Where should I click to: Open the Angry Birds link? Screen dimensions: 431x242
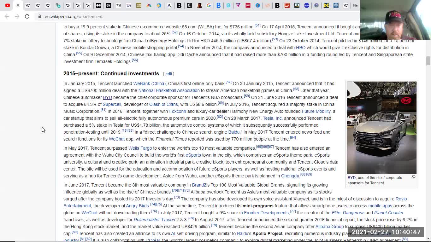pyautogui.click(x=137, y=206)
